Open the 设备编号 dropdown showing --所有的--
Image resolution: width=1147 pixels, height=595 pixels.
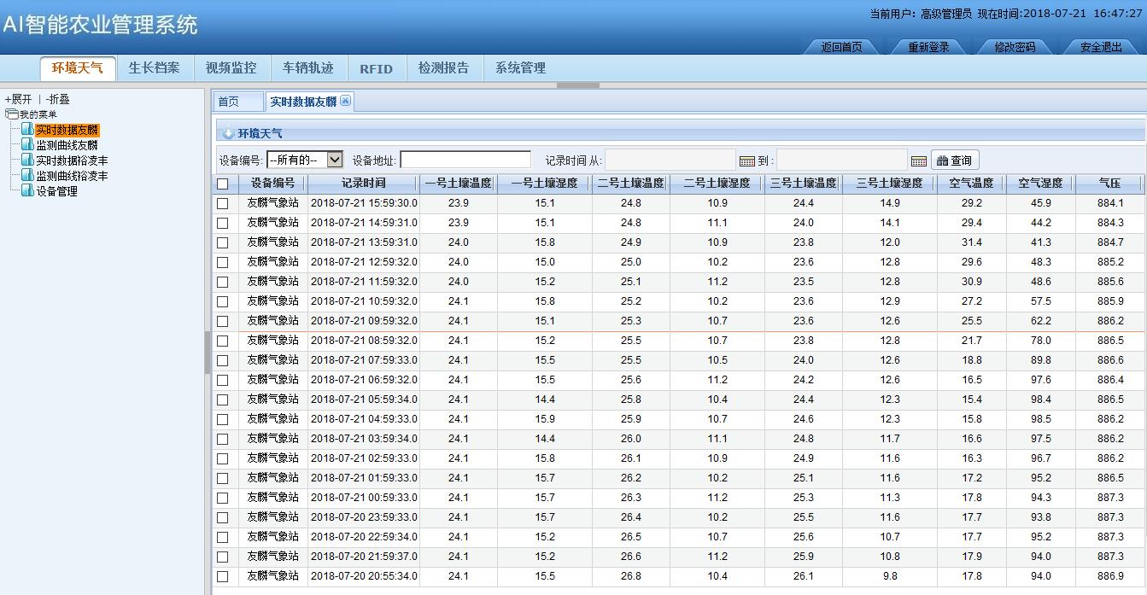pyautogui.click(x=305, y=160)
